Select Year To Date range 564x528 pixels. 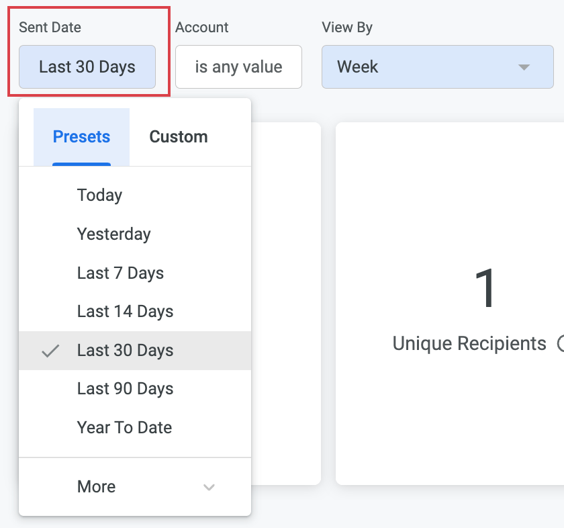pos(124,428)
